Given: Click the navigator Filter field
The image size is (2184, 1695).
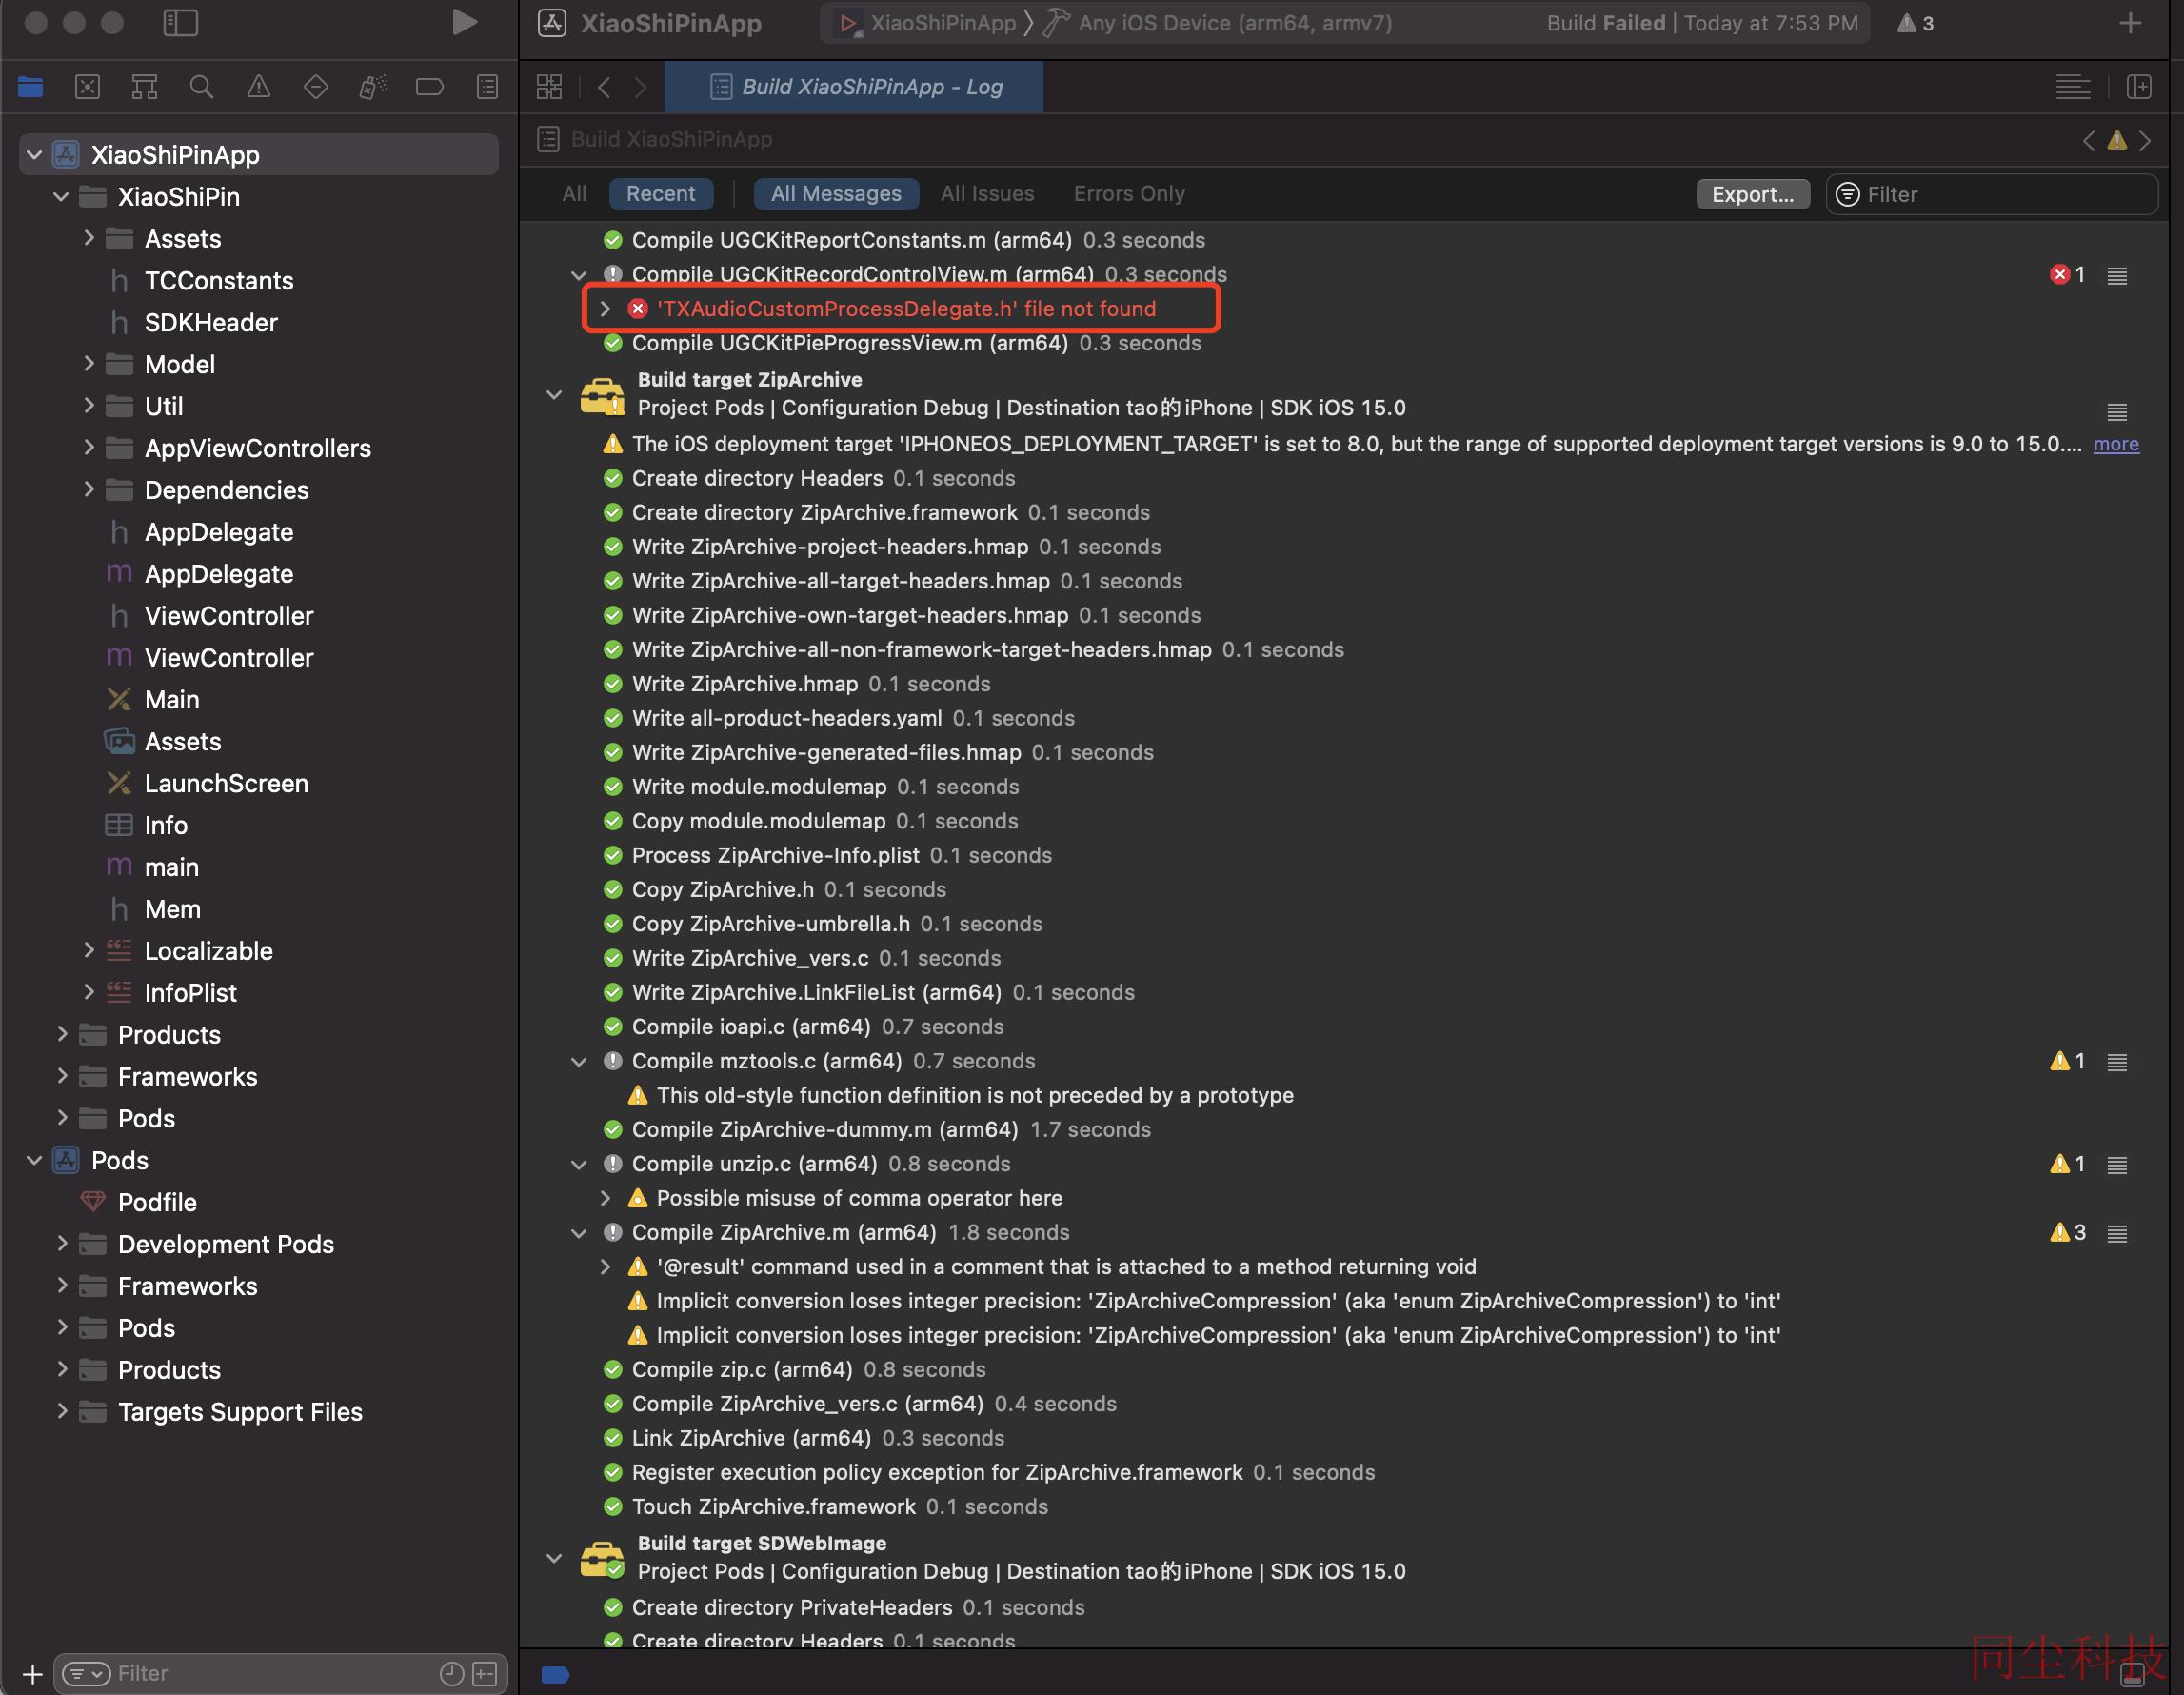Looking at the screenshot, I should point(280,1673).
